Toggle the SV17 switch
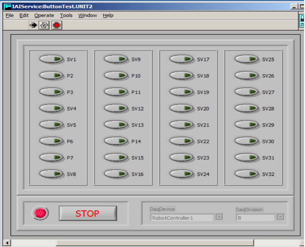 pos(182,59)
